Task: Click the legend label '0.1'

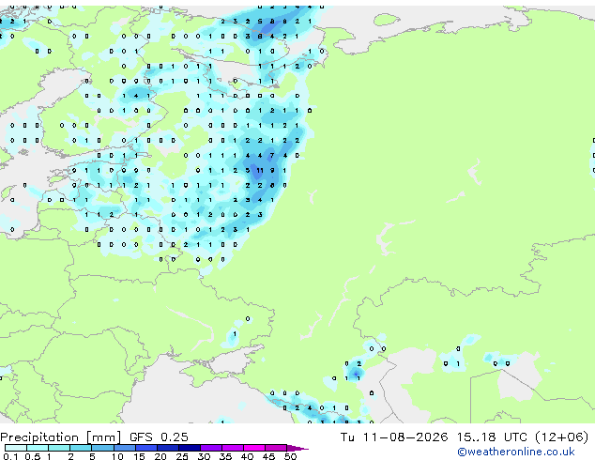Action: (10, 456)
